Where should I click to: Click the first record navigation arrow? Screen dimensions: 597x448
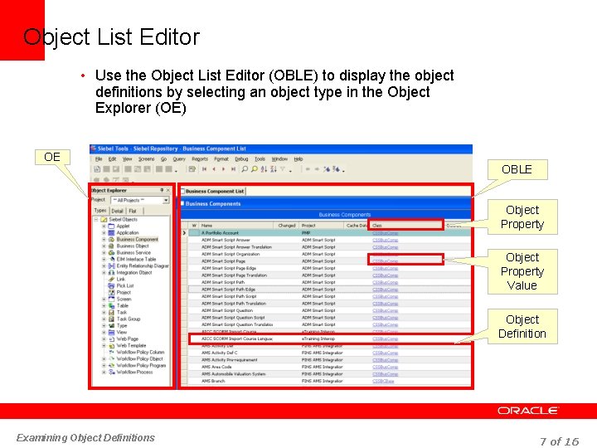[x=205, y=169]
